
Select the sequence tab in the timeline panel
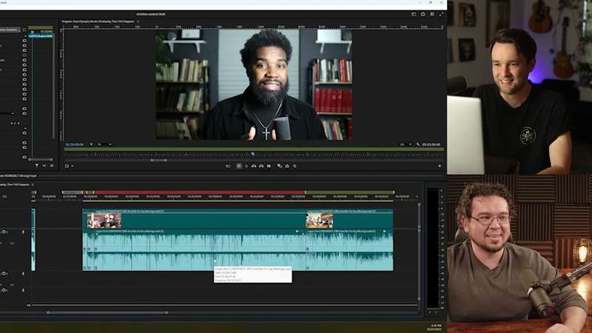pyautogui.click(x=15, y=184)
